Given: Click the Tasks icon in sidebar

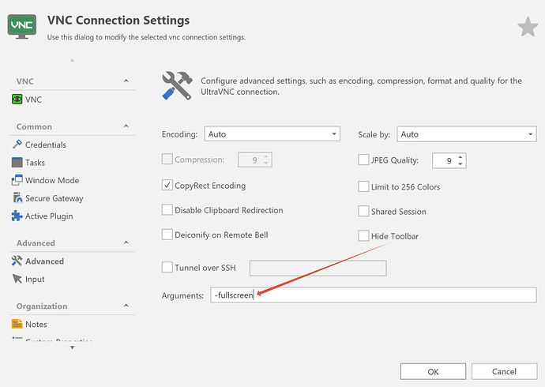Looking at the screenshot, I should [17, 163].
